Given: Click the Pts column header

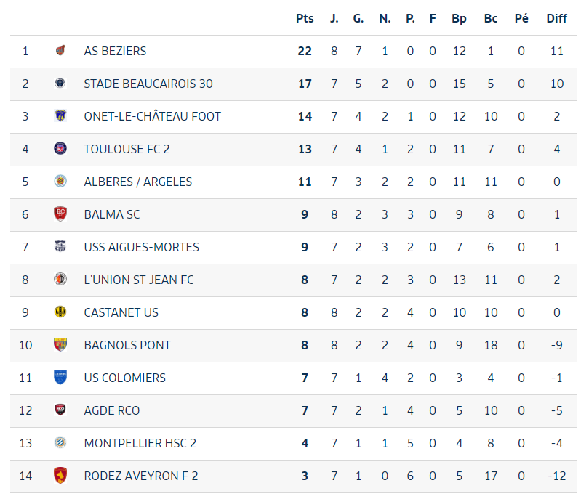Looking at the screenshot, I should pyautogui.click(x=305, y=18).
